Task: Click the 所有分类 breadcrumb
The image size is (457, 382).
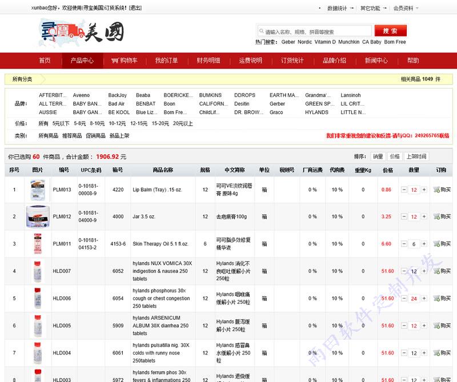Action: (x=22, y=79)
